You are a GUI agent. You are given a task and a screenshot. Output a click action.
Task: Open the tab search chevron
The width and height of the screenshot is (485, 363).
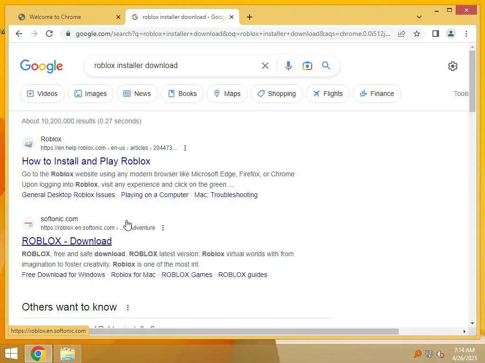coord(419,17)
